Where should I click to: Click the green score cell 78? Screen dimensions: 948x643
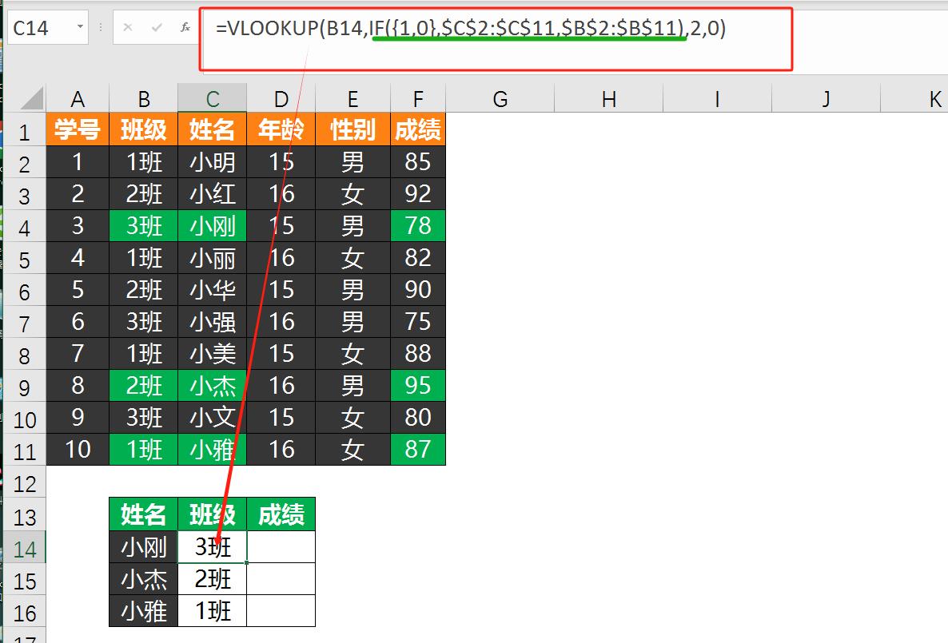pos(418,226)
